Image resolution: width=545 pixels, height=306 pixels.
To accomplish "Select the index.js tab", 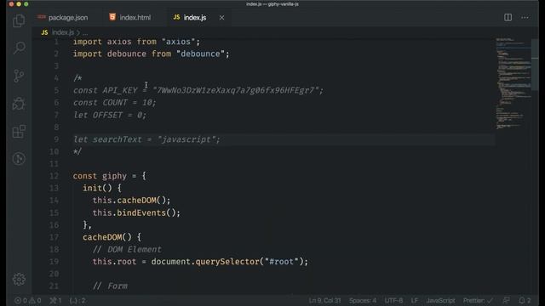I will pos(195,17).
